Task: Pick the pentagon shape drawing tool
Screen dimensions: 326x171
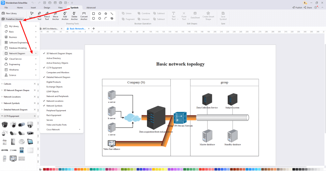Action: (x=99, y=13)
